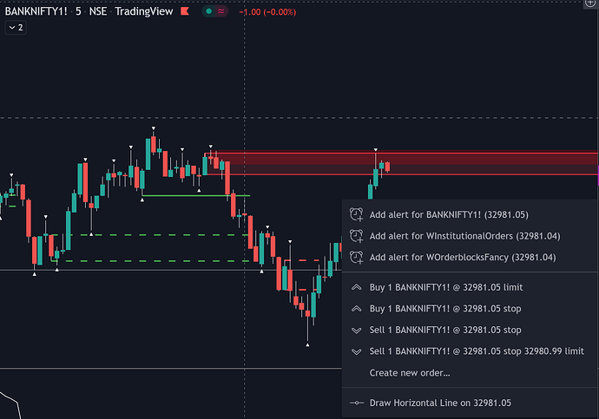This screenshot has height=419, width=599.
Task: Expand the collapsed indicators legend showing 2
Action: tap(16, 28)
